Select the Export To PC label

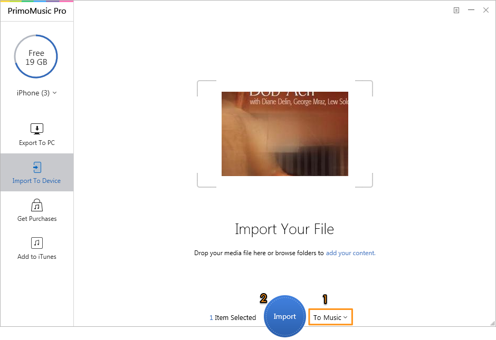coord(37,143)
